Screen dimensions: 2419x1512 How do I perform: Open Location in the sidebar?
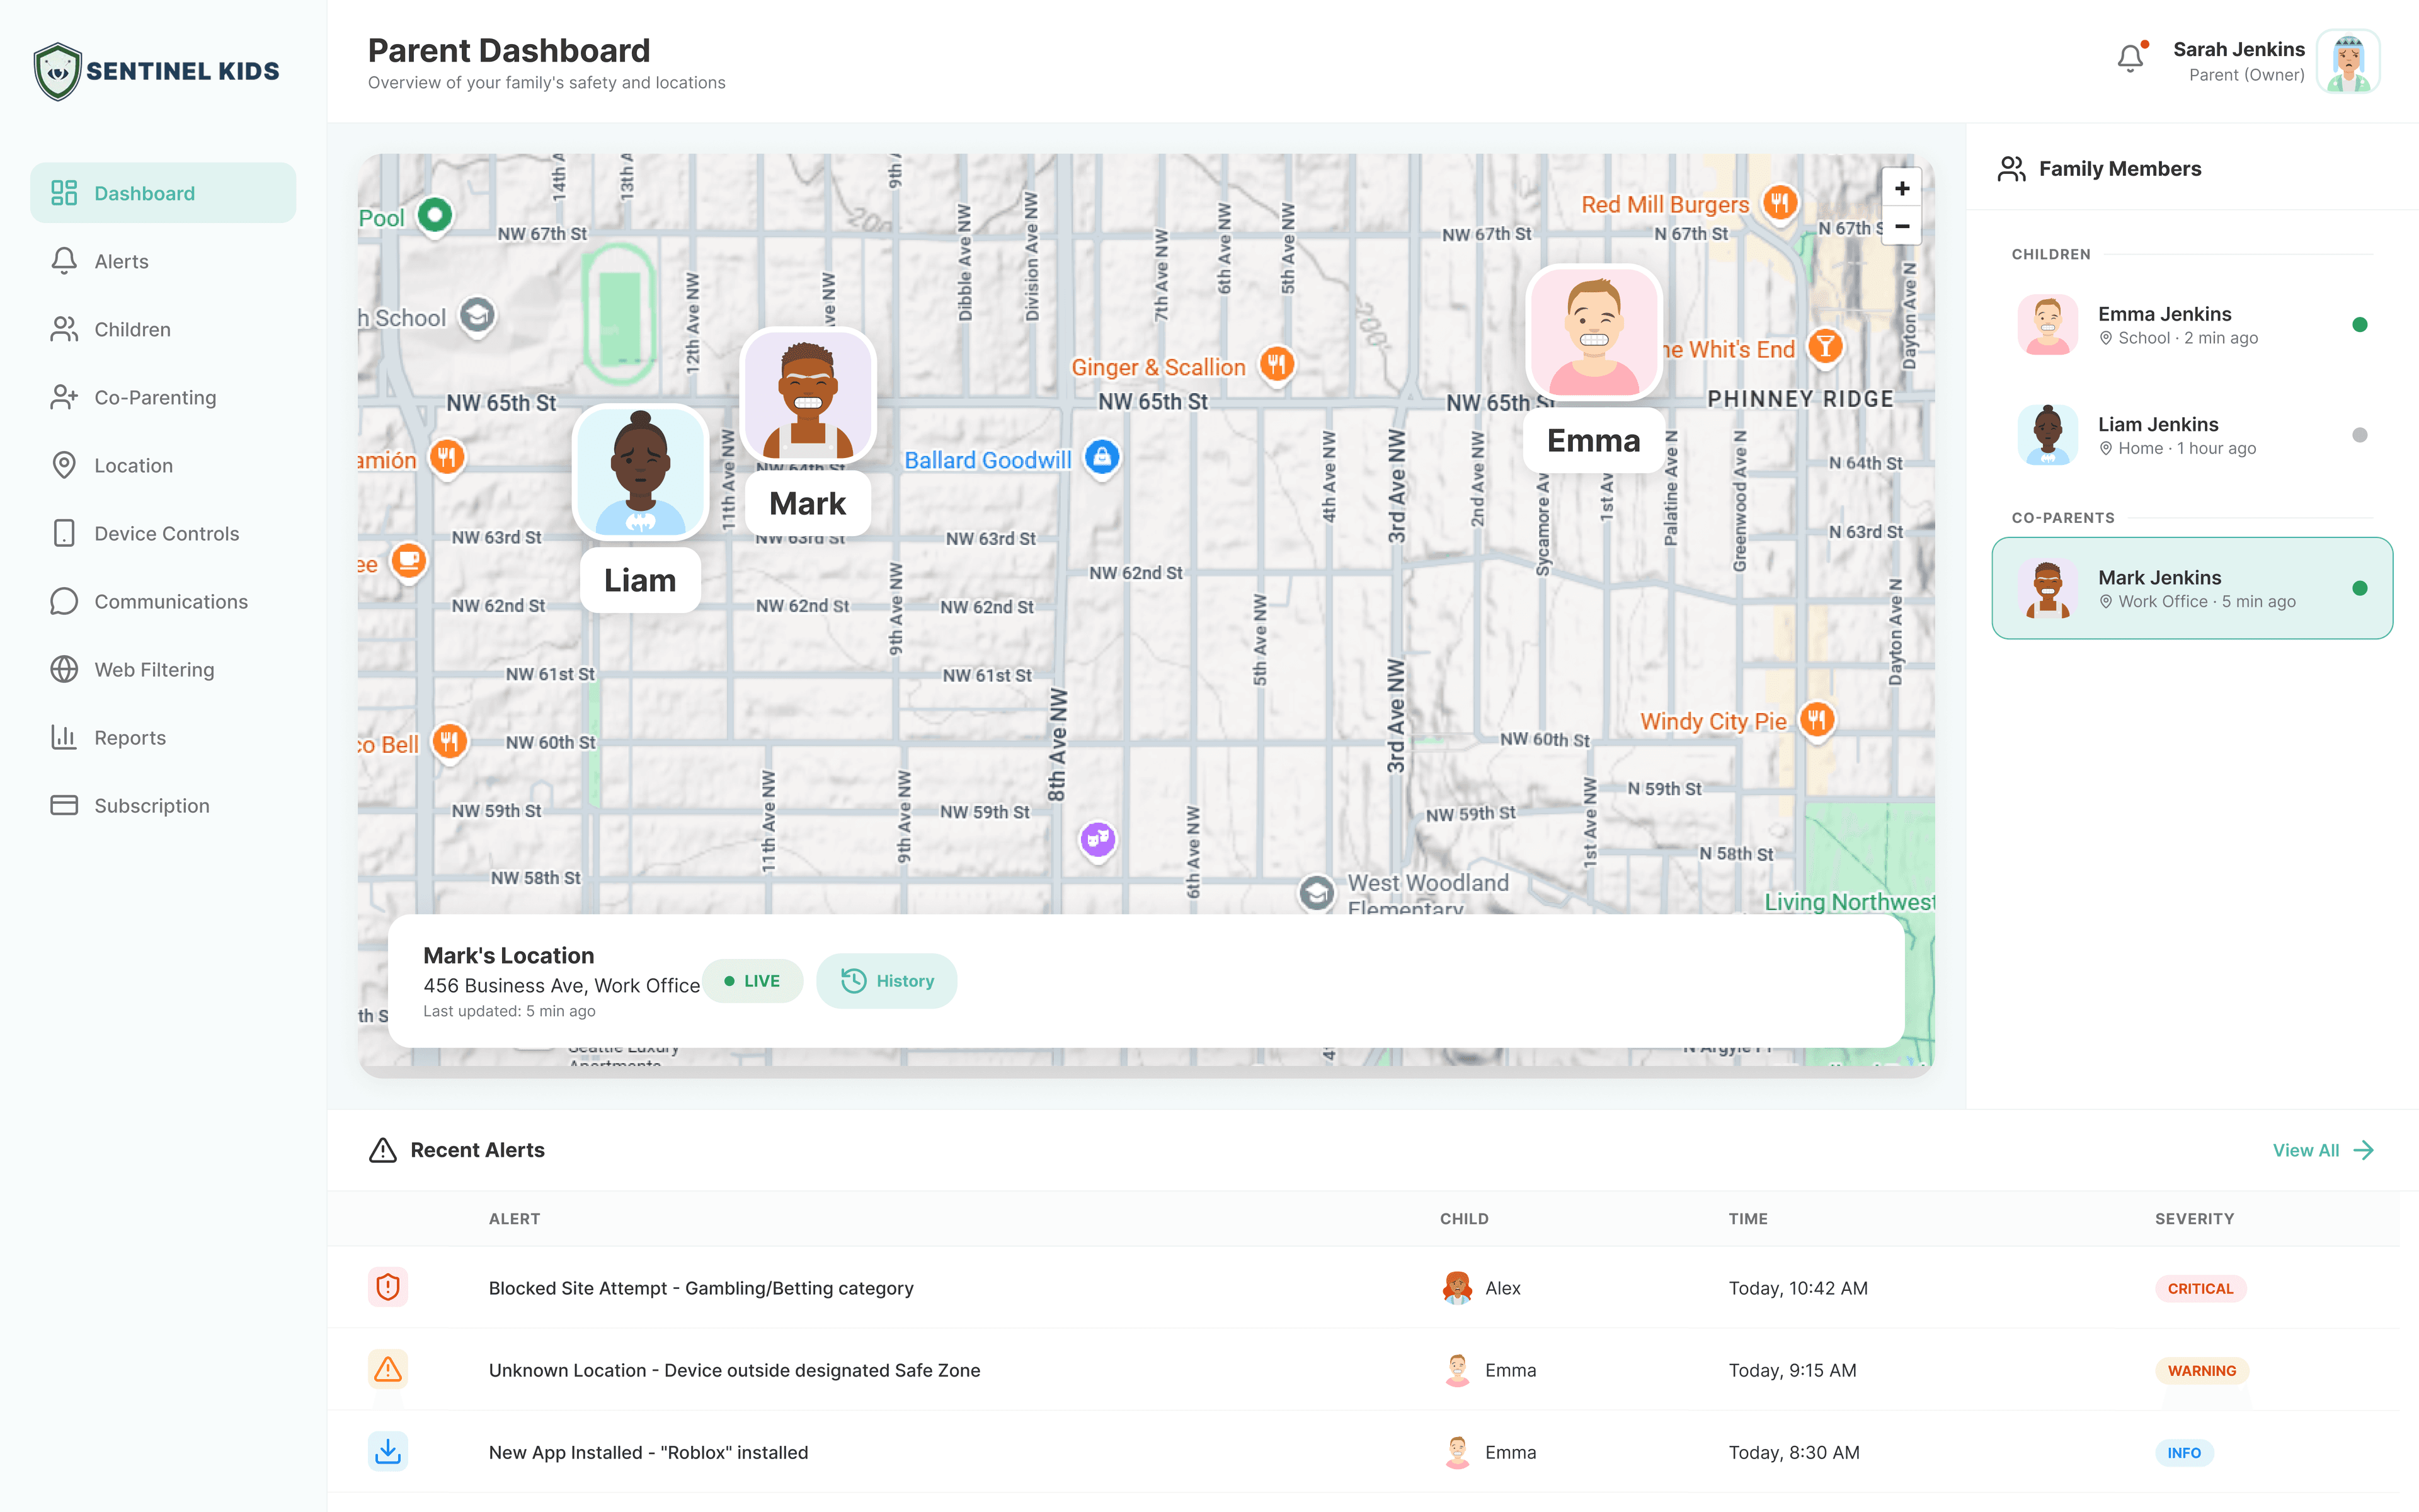163,465
